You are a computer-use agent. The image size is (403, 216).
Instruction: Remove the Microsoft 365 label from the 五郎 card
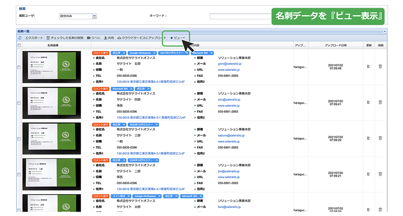211,53
